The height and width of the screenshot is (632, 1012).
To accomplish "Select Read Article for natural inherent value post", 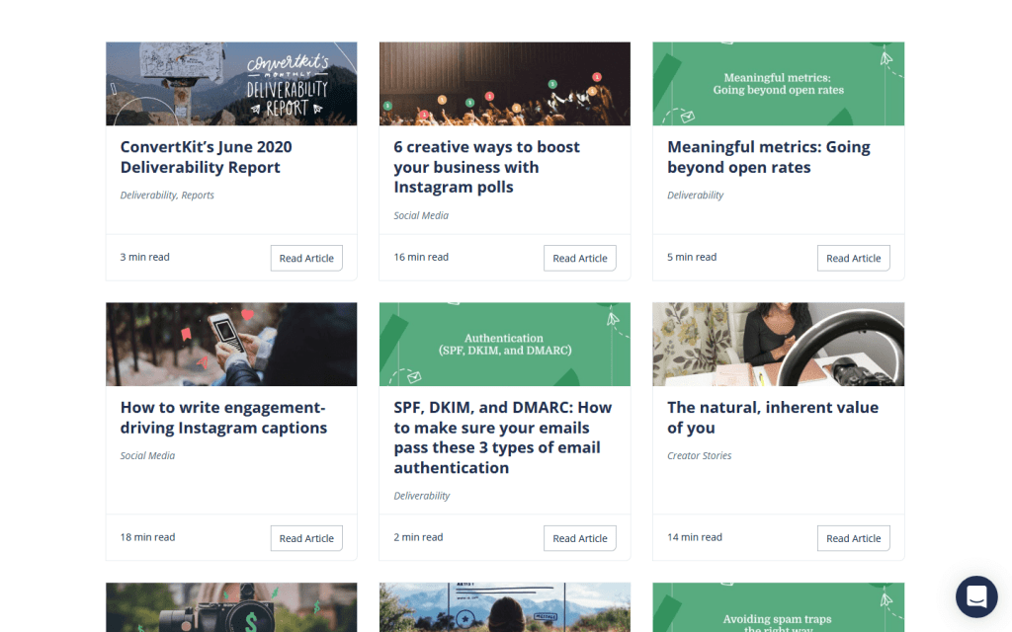I will tap(853, 538).
